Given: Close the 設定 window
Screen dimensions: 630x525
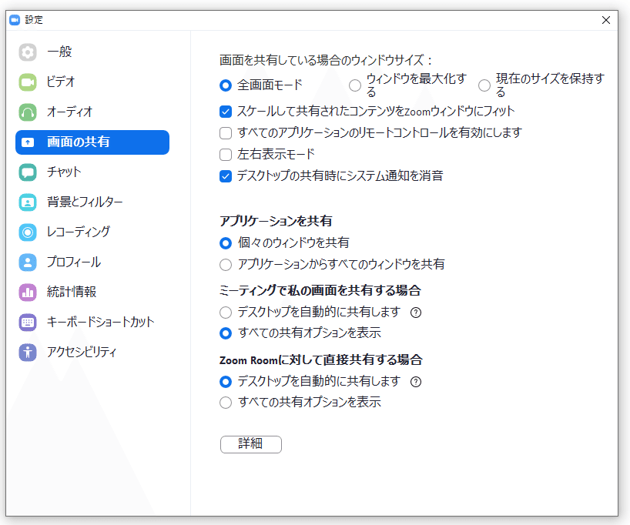Looking at the screenshot, I should 606,20.
